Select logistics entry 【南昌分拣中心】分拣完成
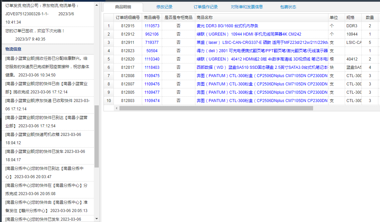The height and width of the screenshot is (222, 380). 48,189
